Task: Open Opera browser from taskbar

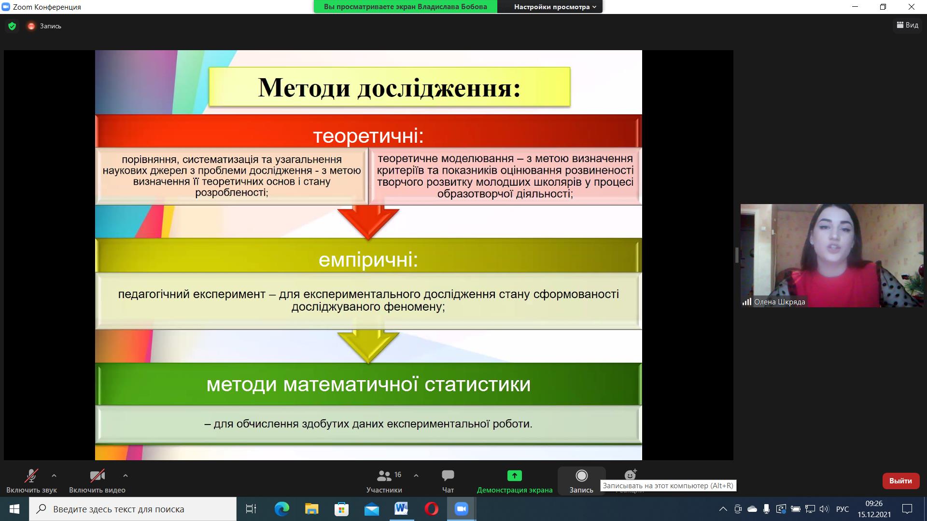Action: point(432,509)
